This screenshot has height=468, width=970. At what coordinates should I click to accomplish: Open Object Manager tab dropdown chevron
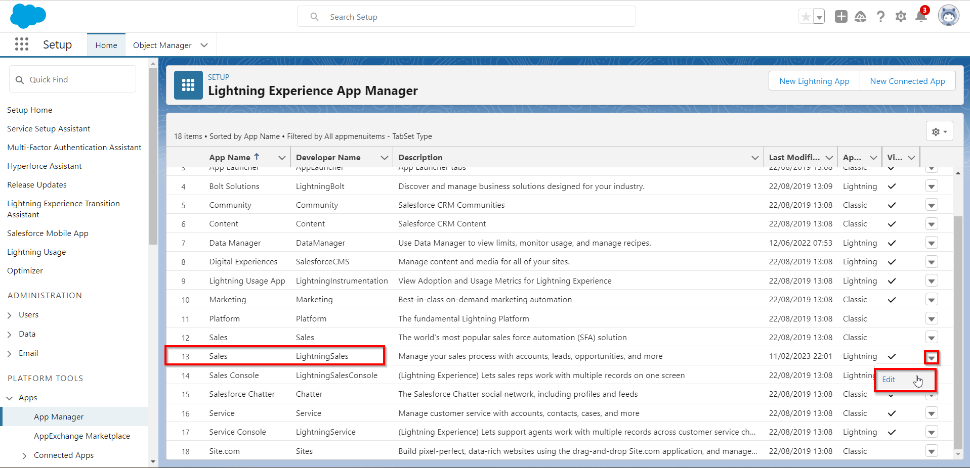point(204,45)
